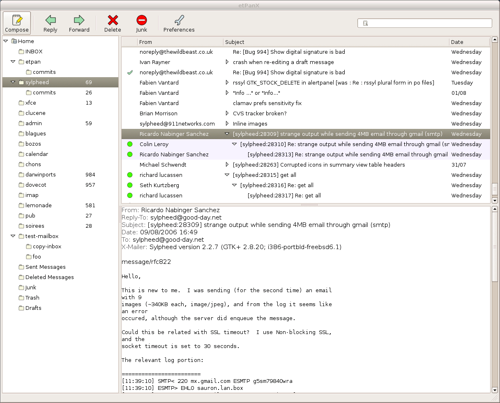
Task: Select the 'Inline images' message
Action: [x=250, y=124]
